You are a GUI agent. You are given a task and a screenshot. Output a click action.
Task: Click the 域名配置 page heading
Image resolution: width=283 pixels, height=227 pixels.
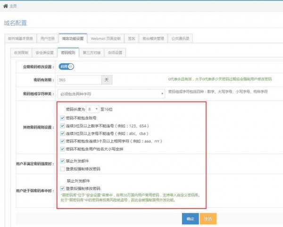[16, 23]
